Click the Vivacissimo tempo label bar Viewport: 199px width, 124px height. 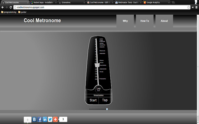(x=99, y=95)
